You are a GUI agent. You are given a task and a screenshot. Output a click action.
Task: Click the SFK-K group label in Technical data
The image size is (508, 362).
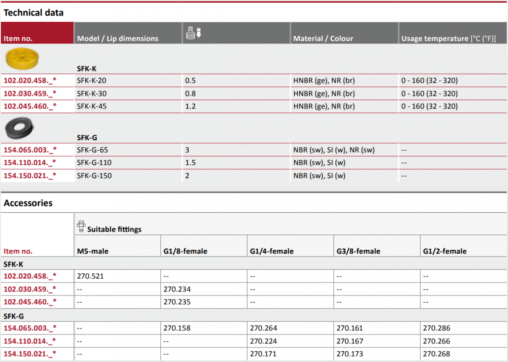pyautogui.click(x=86, y=69)
